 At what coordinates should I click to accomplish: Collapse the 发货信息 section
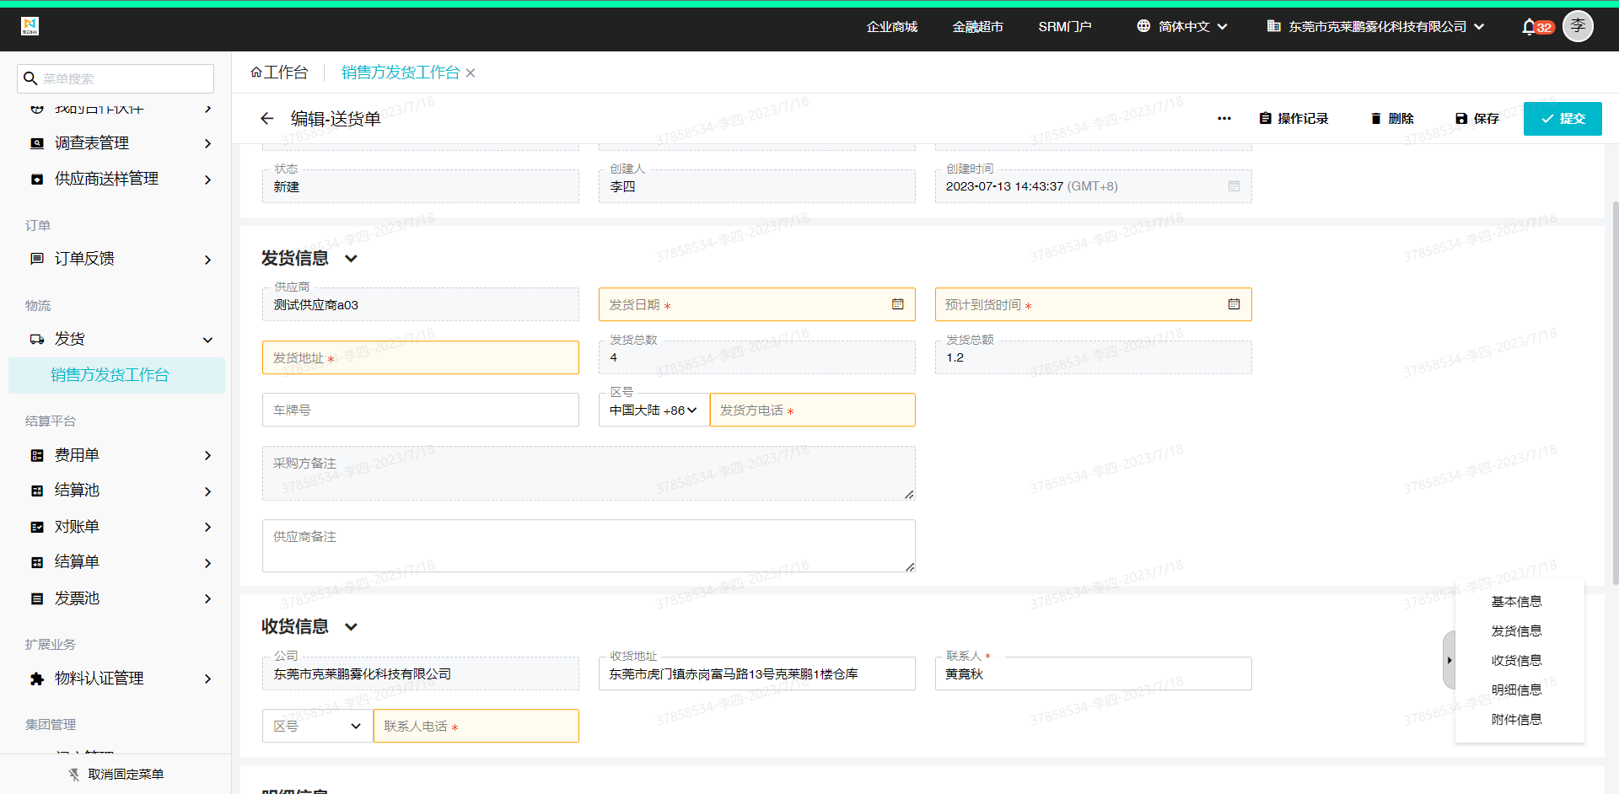point(352,259)
